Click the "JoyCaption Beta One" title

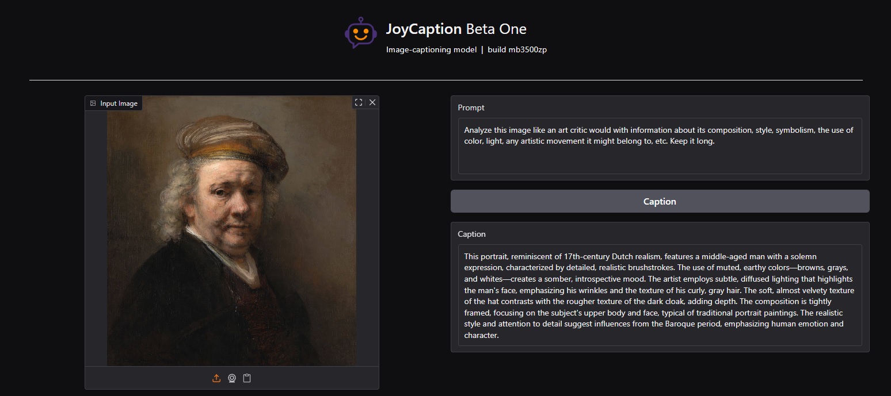coord(456,29)
